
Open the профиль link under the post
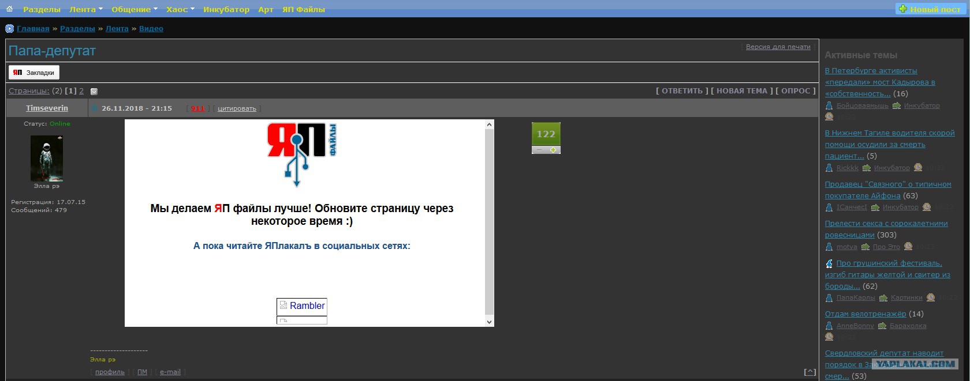(110, 372)
